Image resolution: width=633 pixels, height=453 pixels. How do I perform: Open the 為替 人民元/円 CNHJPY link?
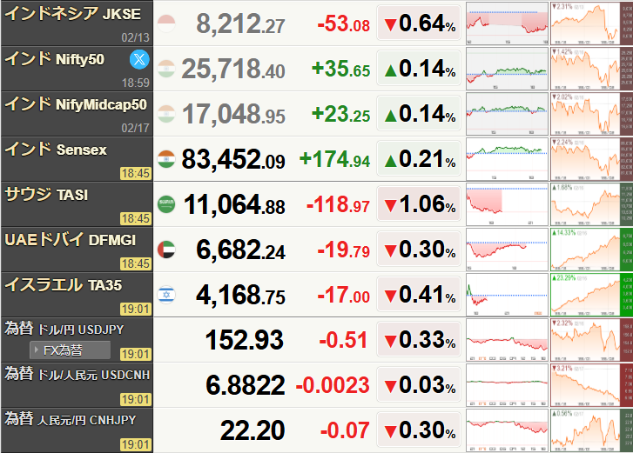click(x=71, y=419)
